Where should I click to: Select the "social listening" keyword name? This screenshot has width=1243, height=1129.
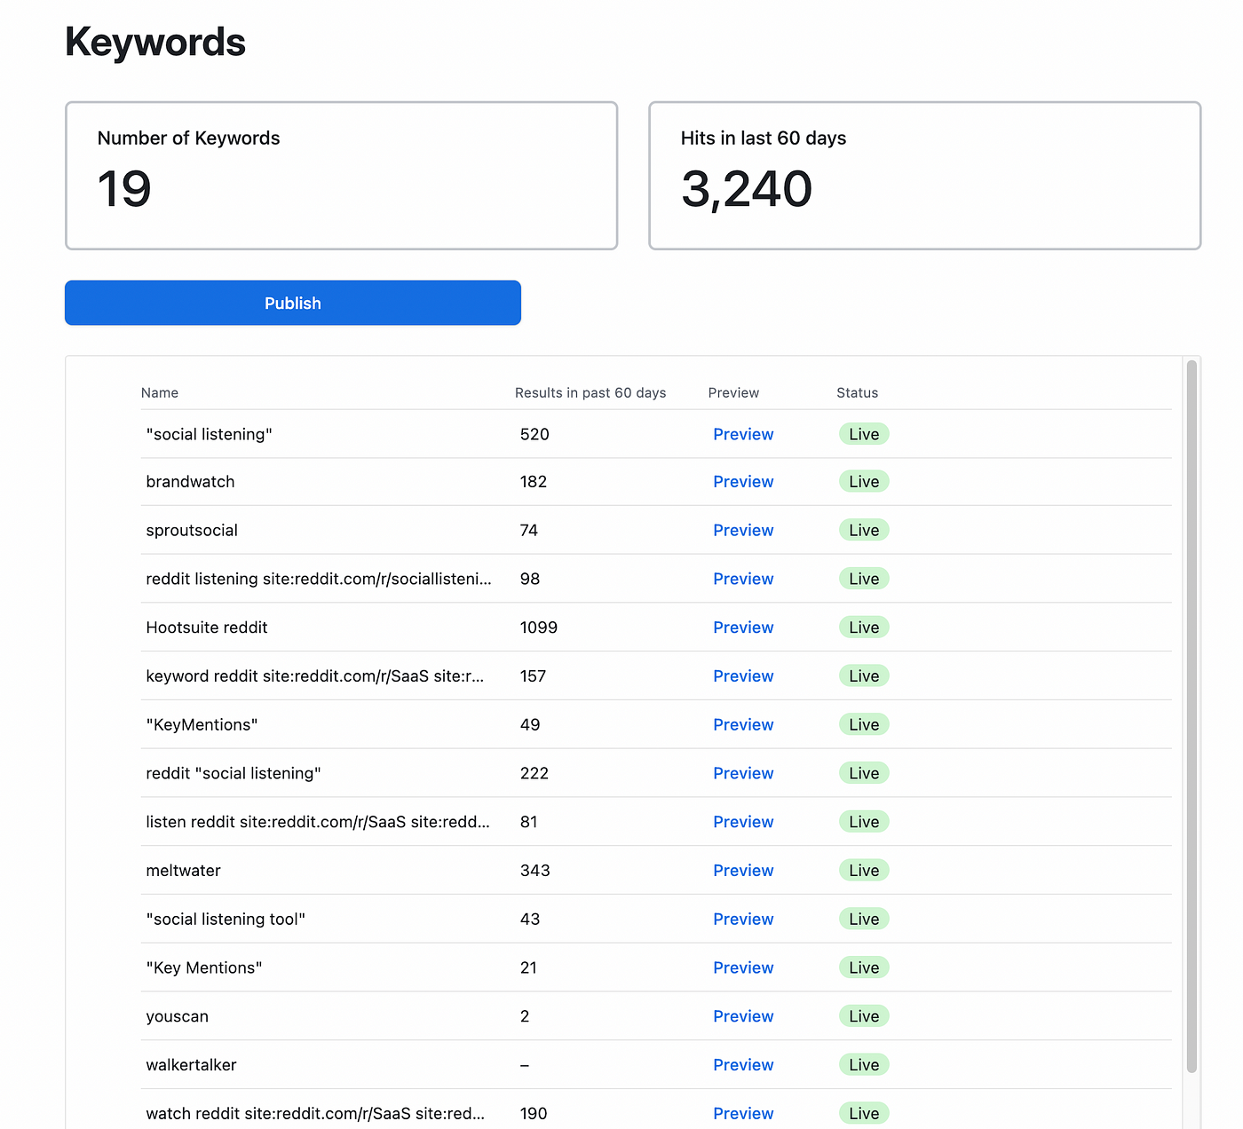[x=210, y=434]
